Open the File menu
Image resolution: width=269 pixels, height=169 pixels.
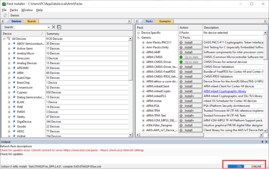[x=4, y=10]
